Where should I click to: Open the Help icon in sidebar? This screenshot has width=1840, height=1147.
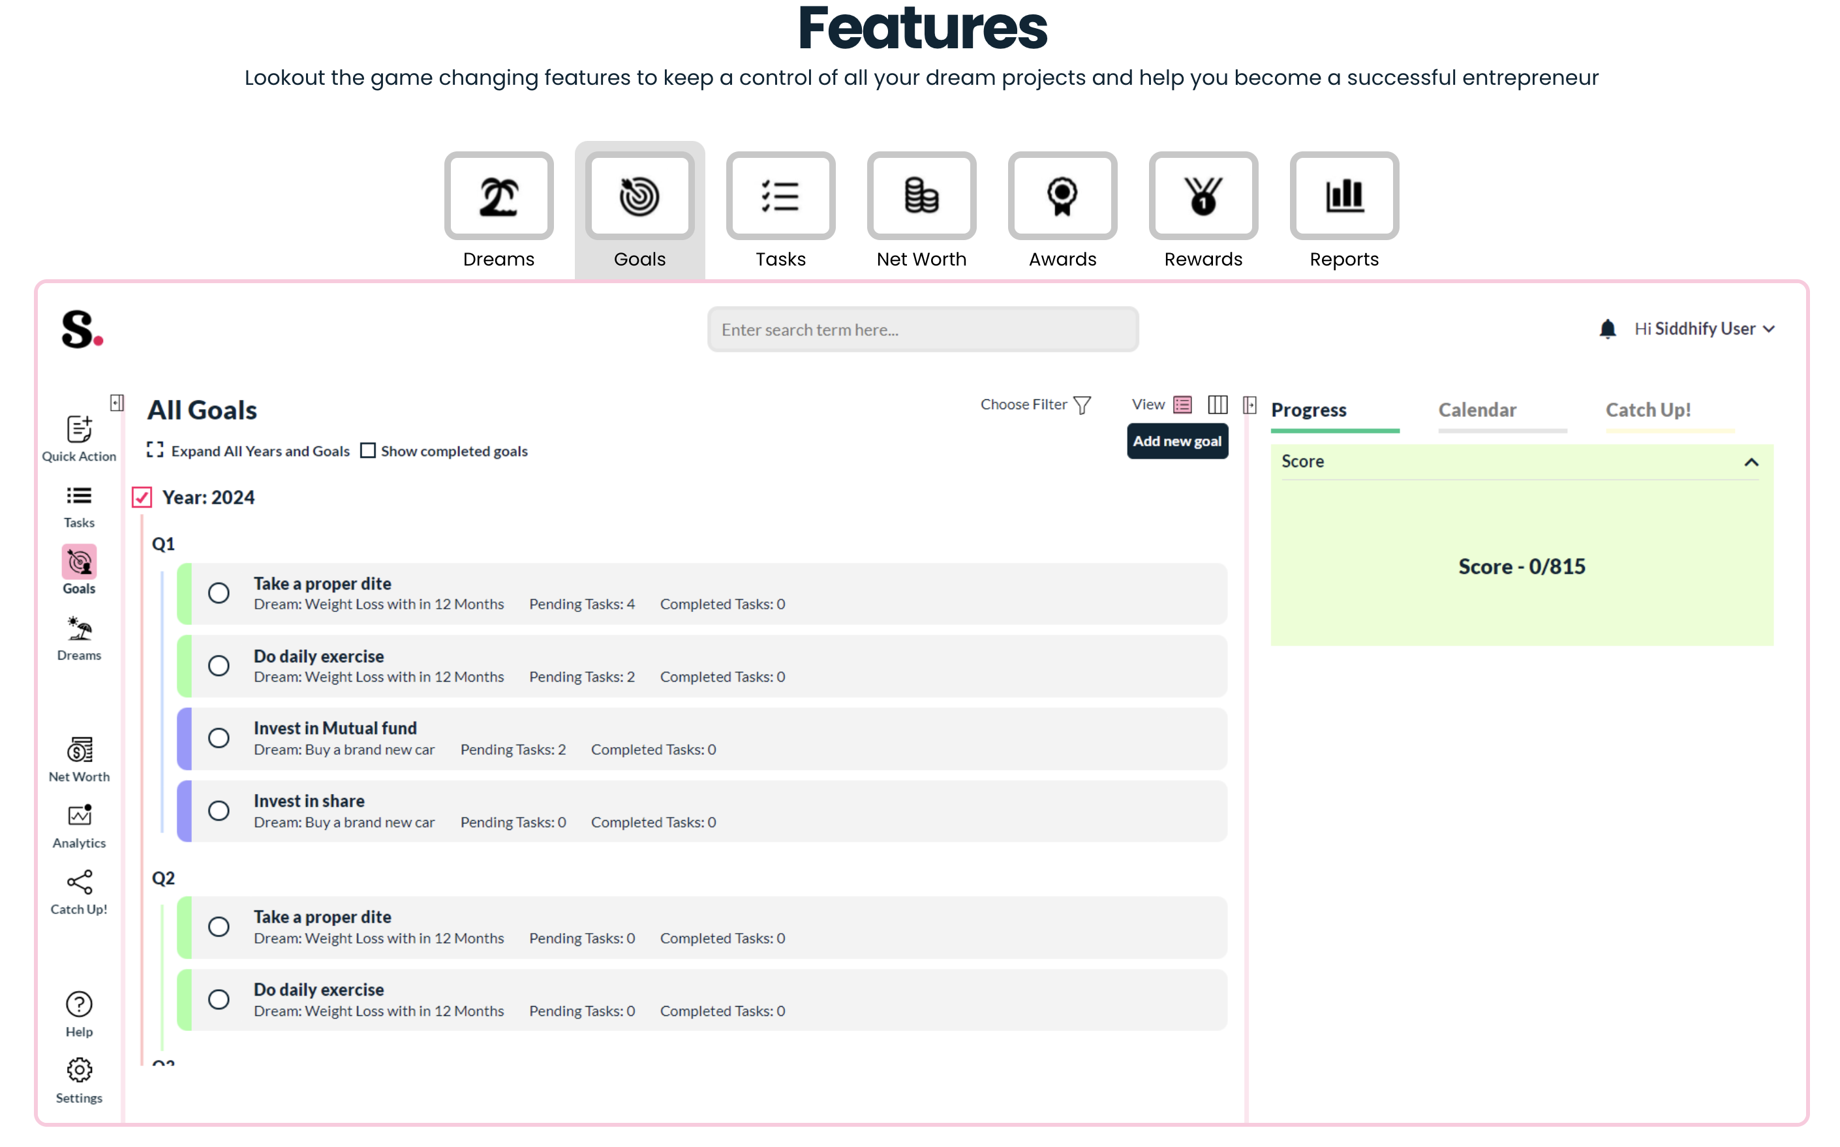tap(79, 1005)
